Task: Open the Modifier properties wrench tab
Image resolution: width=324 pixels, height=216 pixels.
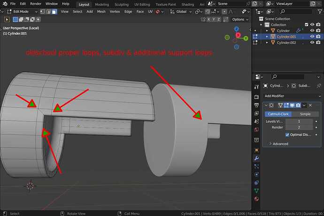Action: pyautogui.click(x=256, y=159)
